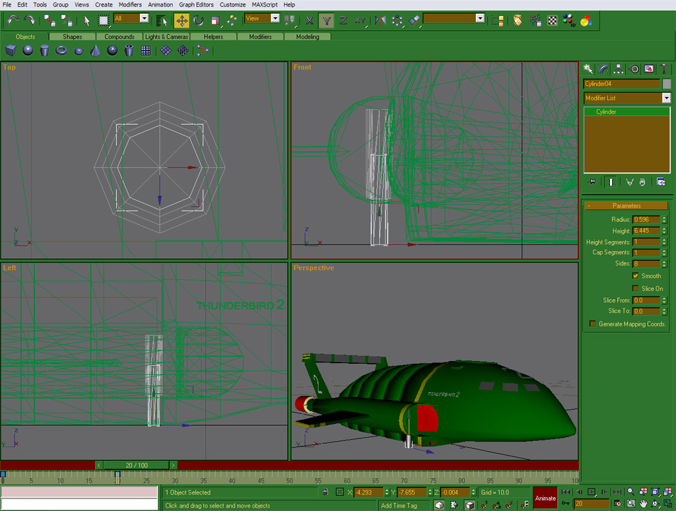Open the Display command panel tab
The height and width of the screenshot is (511, 676).
coord(649,69)
